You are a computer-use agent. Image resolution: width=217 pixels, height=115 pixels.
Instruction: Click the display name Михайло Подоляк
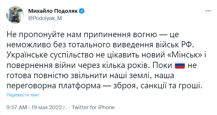click(x=53, y=11)
